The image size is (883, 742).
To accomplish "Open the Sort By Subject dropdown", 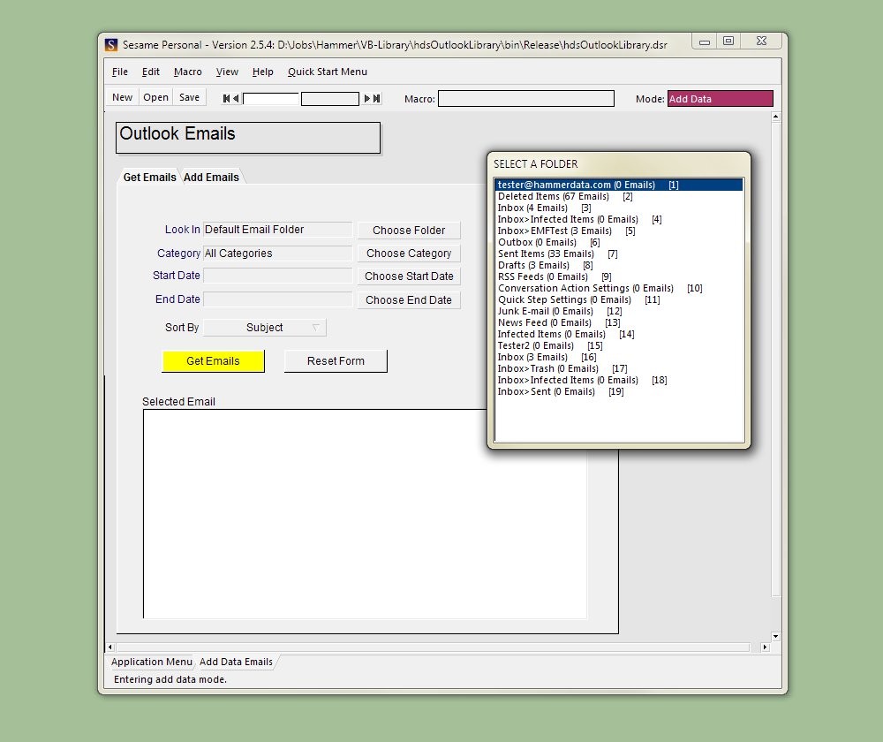I will 264,328.
